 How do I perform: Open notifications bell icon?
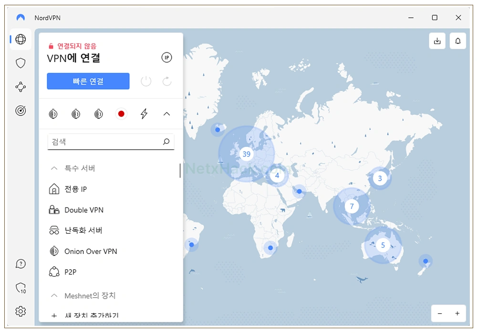(458, 41)
